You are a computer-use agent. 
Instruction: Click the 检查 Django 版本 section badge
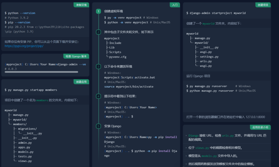pyautogui.click(x=76, y=56)
